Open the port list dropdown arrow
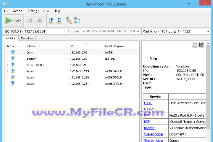Screen dimensions: 213x142 pos(208,31)
